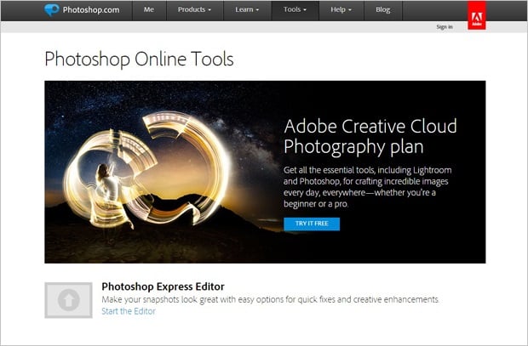The image size is (528, 346).
Task: Click the Sign in link
Action: tap(445, 27)
